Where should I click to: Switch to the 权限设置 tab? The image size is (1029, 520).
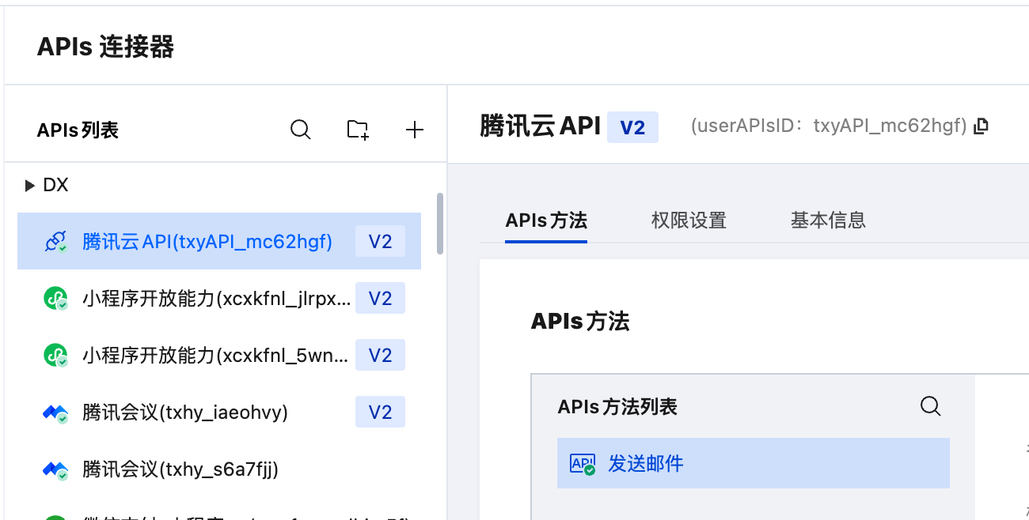point(689,220)
